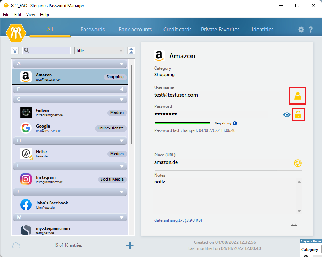Collapse the G group header
Image resolution: width=322 pixels, height=257 pixels.
(x=122, y=100)
